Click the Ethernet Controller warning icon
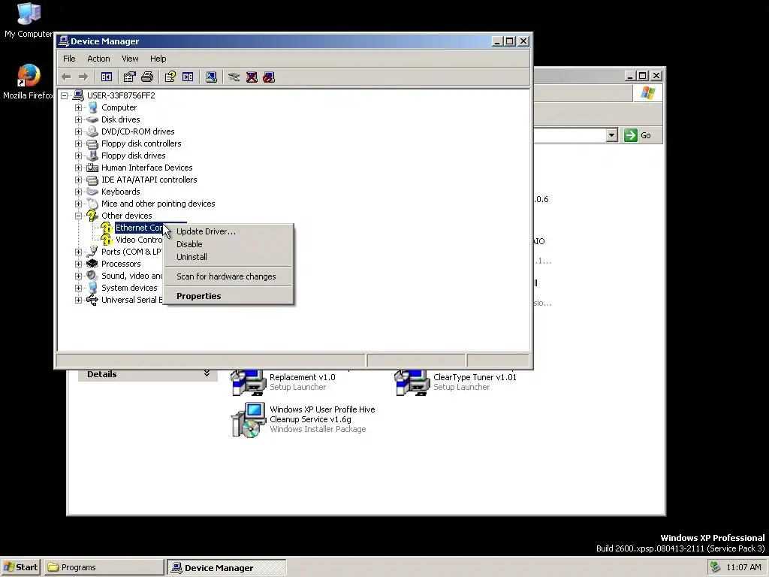Image resolution: width=769 pixels, height=577 pixels. [x=107, y=228]
